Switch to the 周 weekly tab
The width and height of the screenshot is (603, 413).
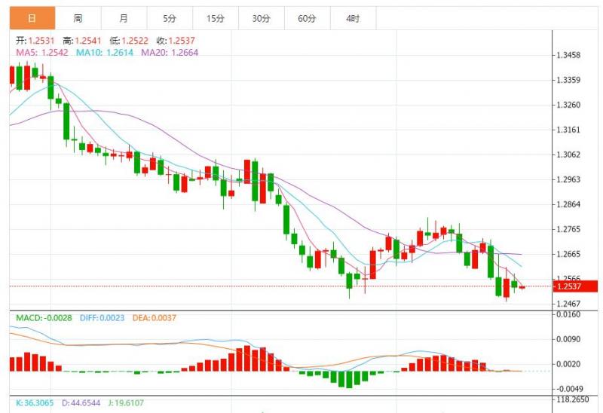point(78,18)
